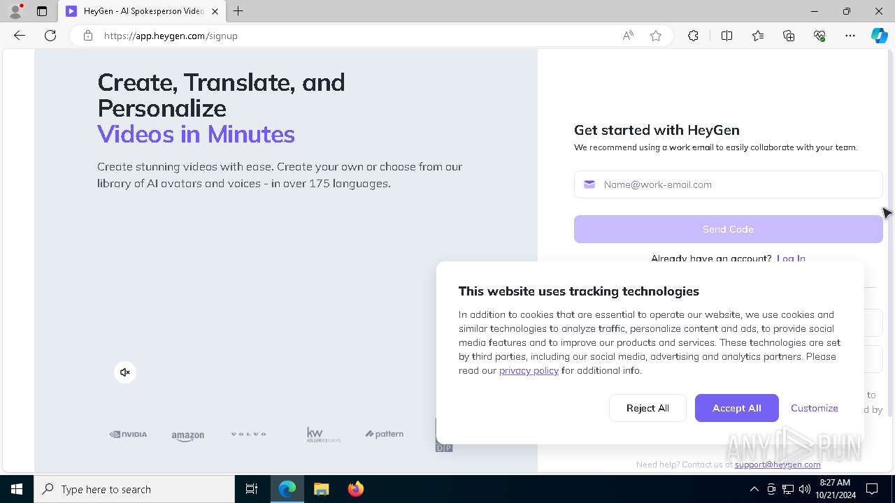Viewport: 895px width, 503px height.
Task: Open the Collections icon
Action: 789,36
